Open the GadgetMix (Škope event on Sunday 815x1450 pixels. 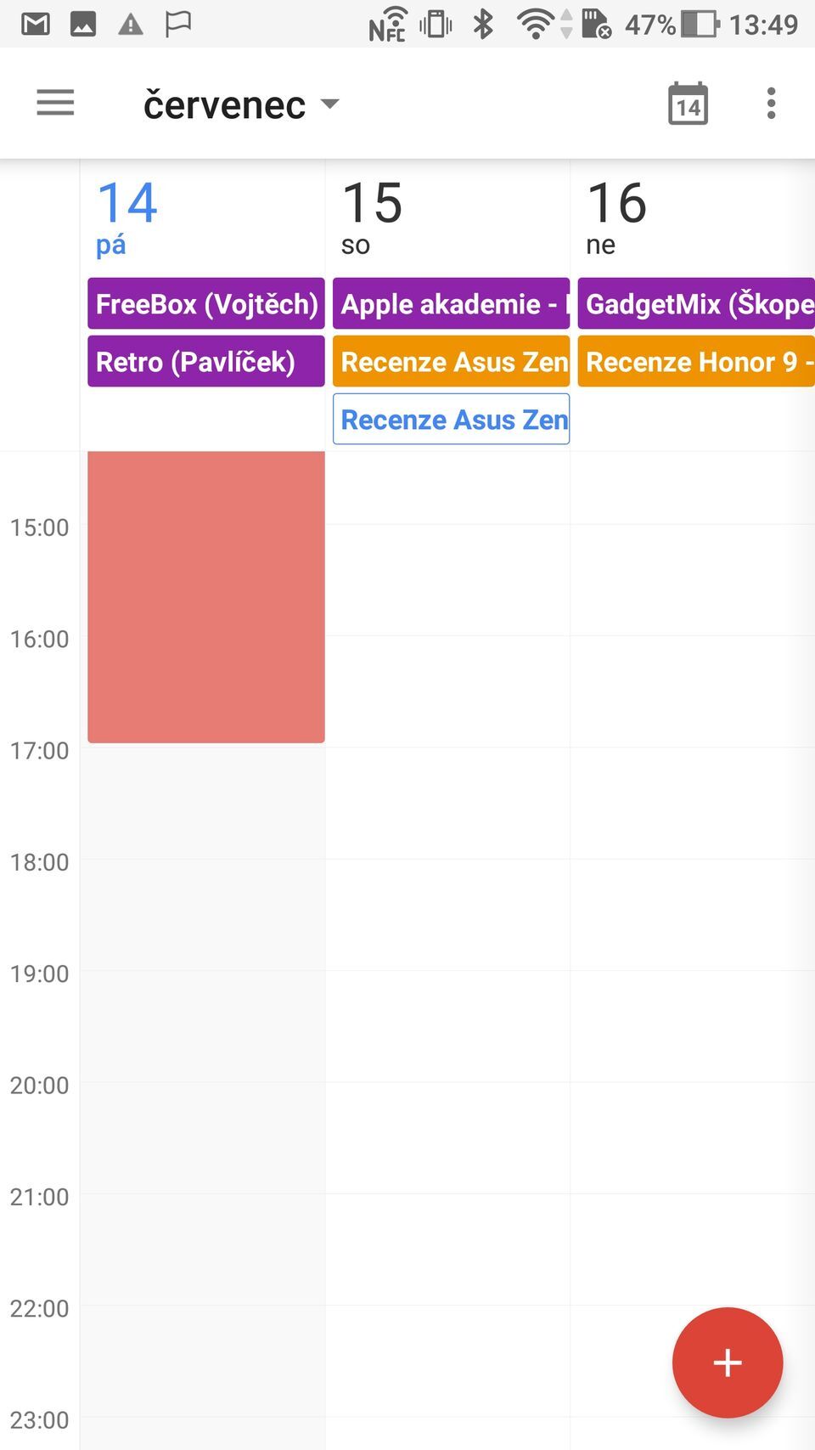tap(696, 303)
